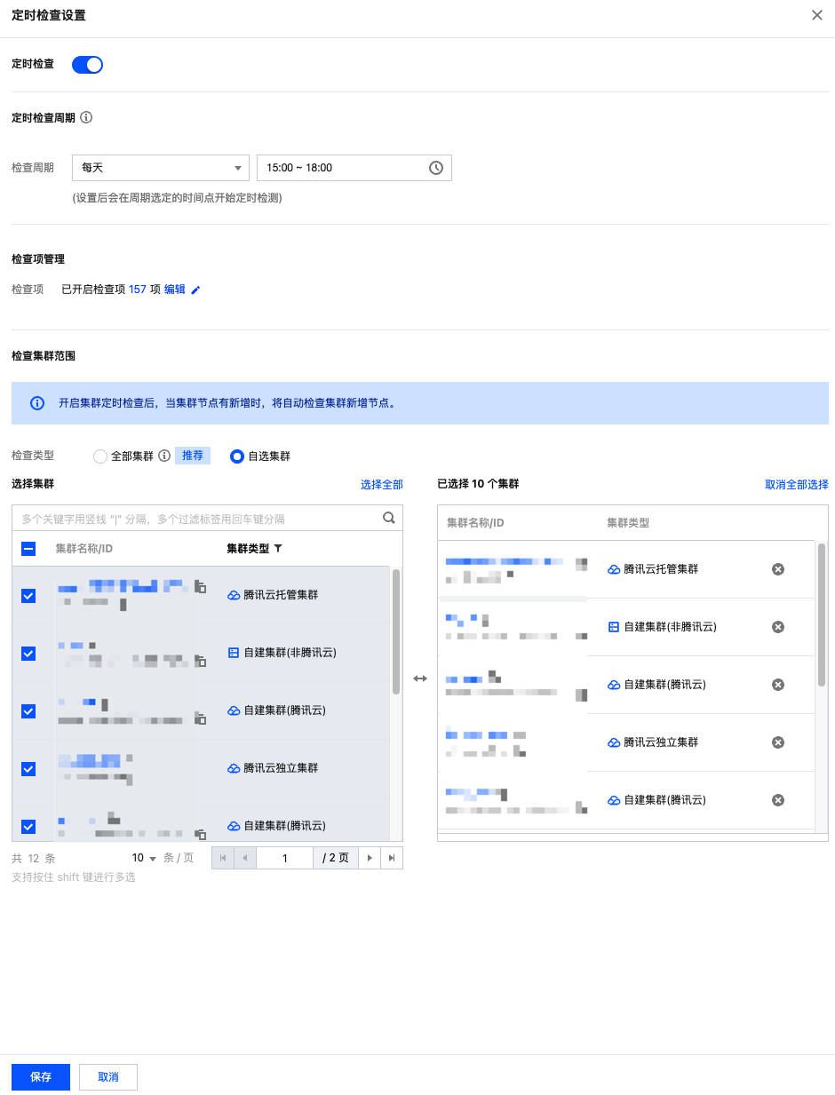
Task: Open the 10 条/页 page size dropdown
Action: pos(144,858)
